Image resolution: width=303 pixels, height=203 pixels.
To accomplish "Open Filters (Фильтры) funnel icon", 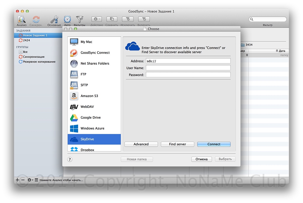I will tap(79, 20).
